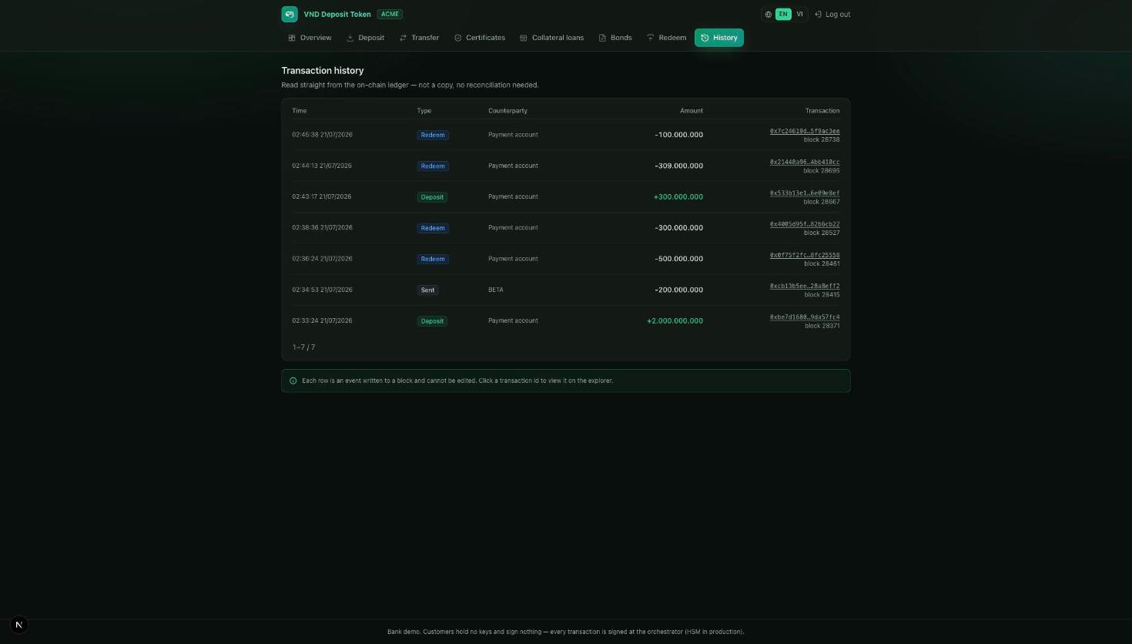Select the amount -200.000.000

(679, 290)
